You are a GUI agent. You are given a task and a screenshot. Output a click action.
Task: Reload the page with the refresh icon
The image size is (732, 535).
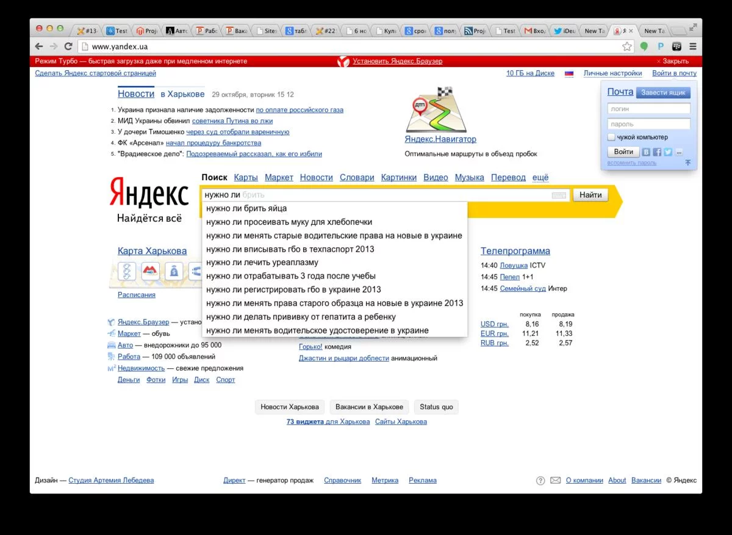point(68,46)
